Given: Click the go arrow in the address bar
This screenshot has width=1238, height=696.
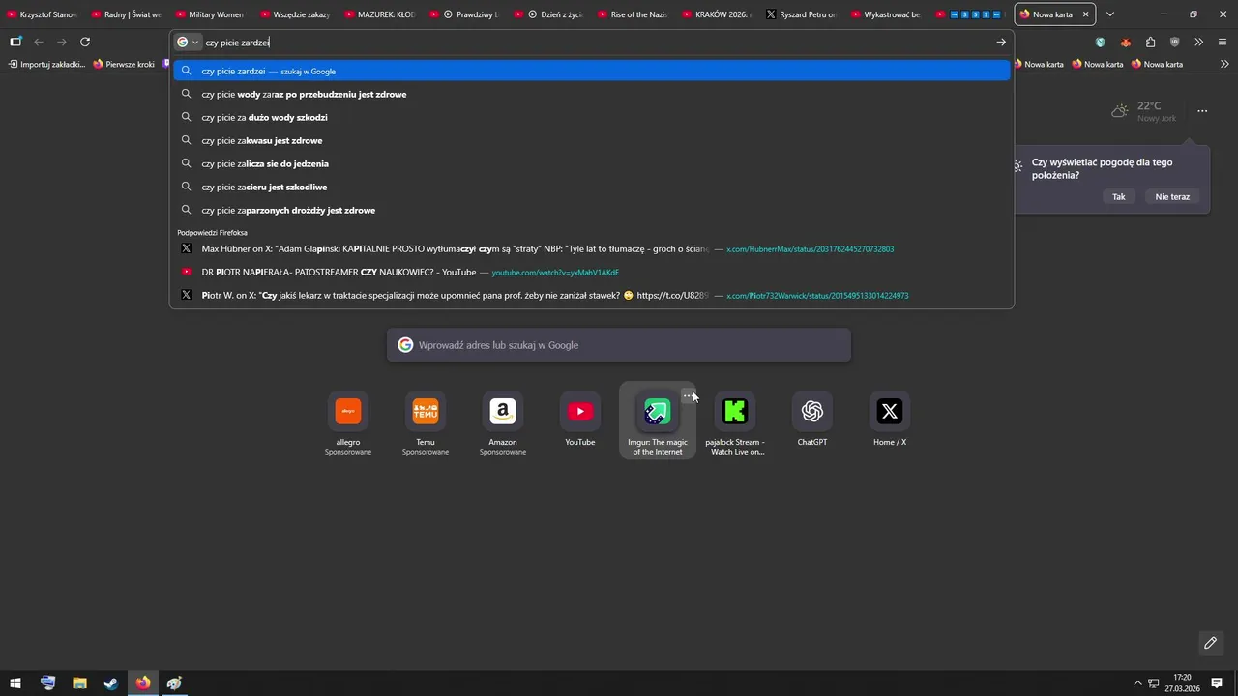Looking at the screenshot, I should [1001, 43].
